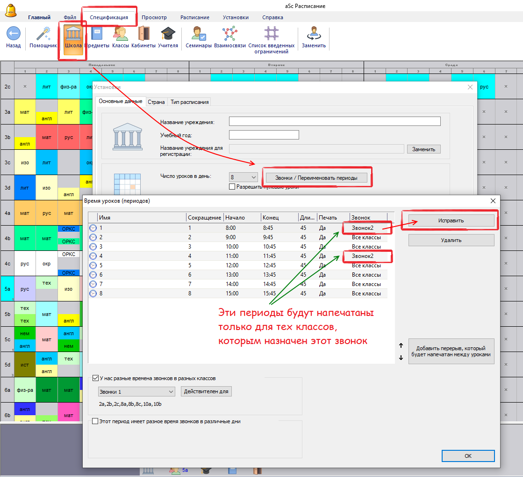The height and width of the screenshot is (477, 523).
Task: Open the Учителя teachers icon
Action: click(168, 34)
